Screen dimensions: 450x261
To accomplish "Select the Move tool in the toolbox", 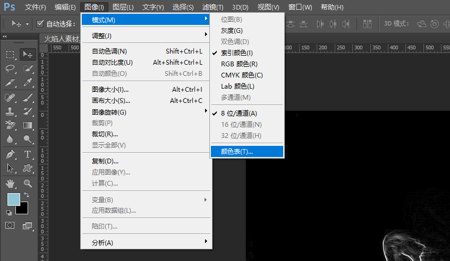I will (x=28, y=55).
